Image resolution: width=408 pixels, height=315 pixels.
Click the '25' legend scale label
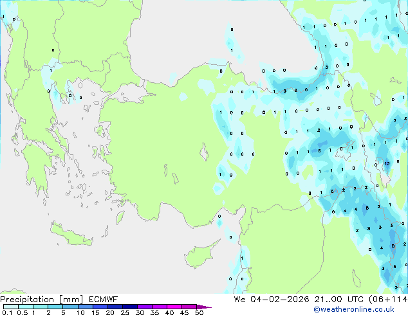(125, 312)
